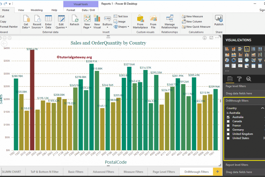Check the United States filter checkbox
The image size is (265, 177).
(227, 138)
